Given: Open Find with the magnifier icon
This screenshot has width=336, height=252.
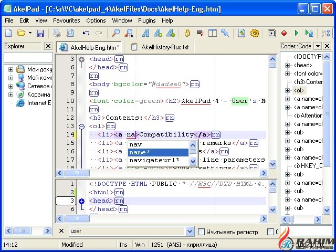Looking at the screenshot, I should [115, 33].
